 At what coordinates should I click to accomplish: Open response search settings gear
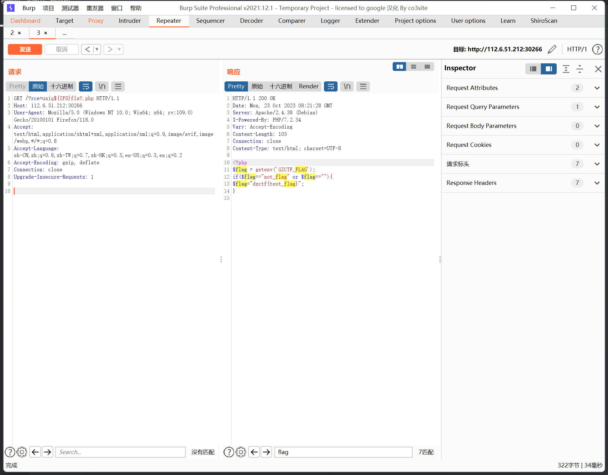pyautogui.click(x=241, y=452)
